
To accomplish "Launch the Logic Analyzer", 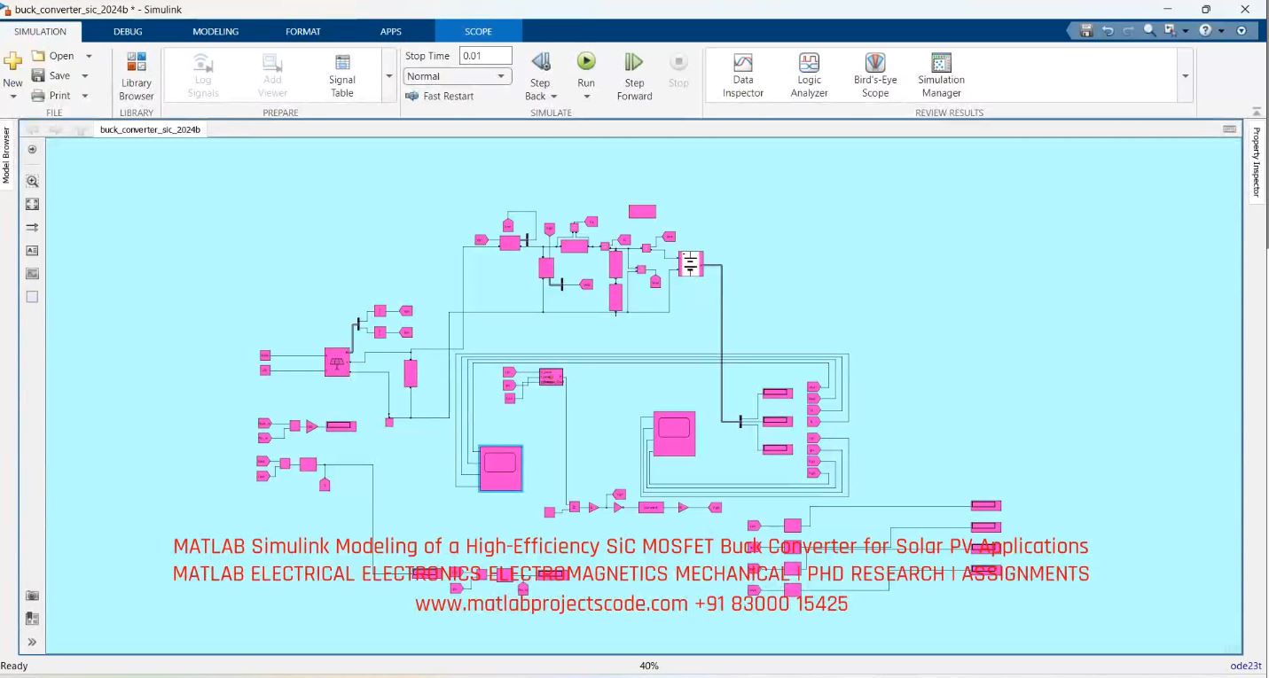I will 808,75.
